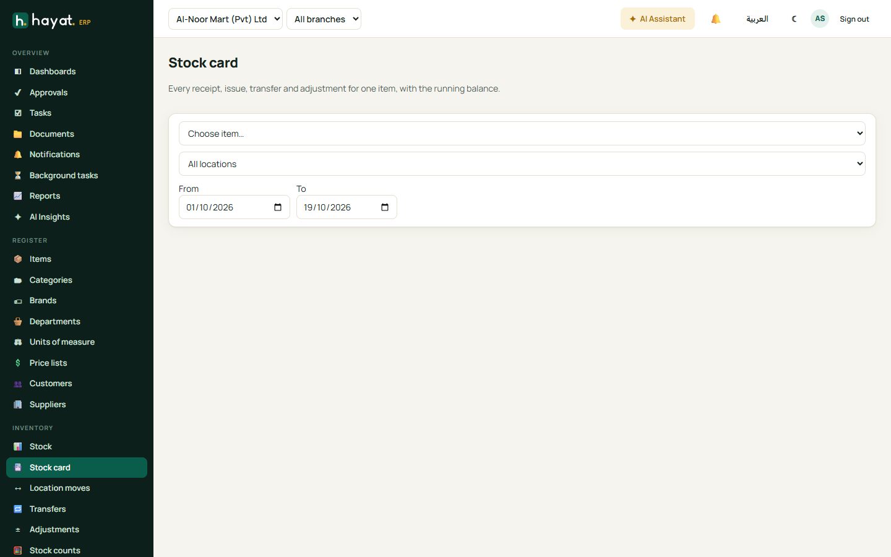Screen dimensions: 891x557
Task: Switch language to العربية
Action: (x=757, y=19)
